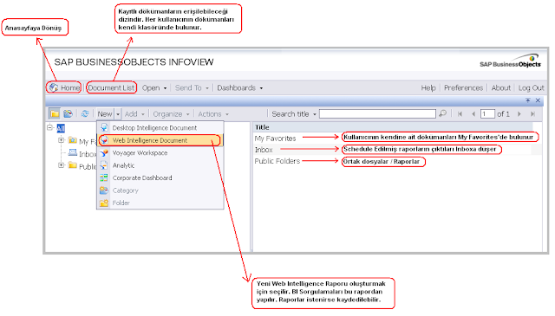Open the Organize dropdown menu
The width and height of the screenshot is (555, 316).
pos(172,114)
